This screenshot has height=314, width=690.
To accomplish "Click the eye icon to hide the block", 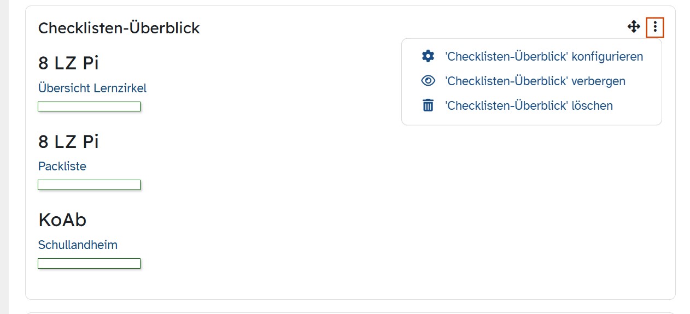I will coord(428,81).
